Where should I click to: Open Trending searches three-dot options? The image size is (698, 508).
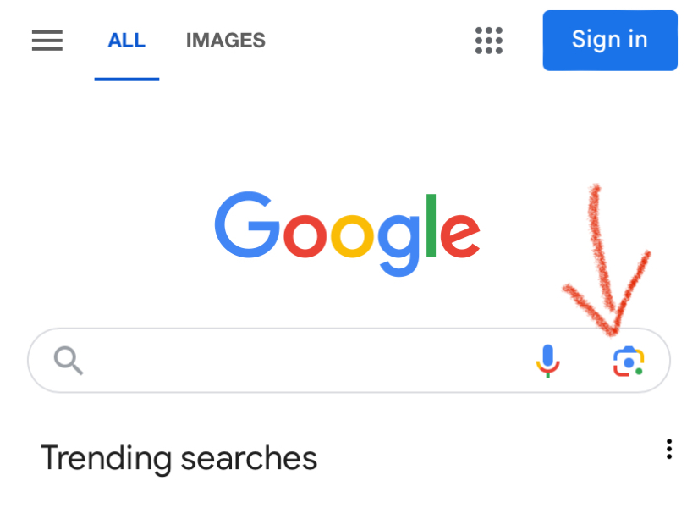click(668, 449)
